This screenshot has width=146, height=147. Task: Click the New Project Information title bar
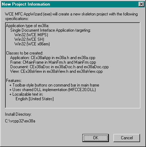[x=70, y=4]
